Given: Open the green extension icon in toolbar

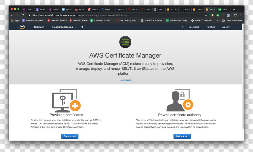Looking at the screenshot, I should tap(218, 15).
